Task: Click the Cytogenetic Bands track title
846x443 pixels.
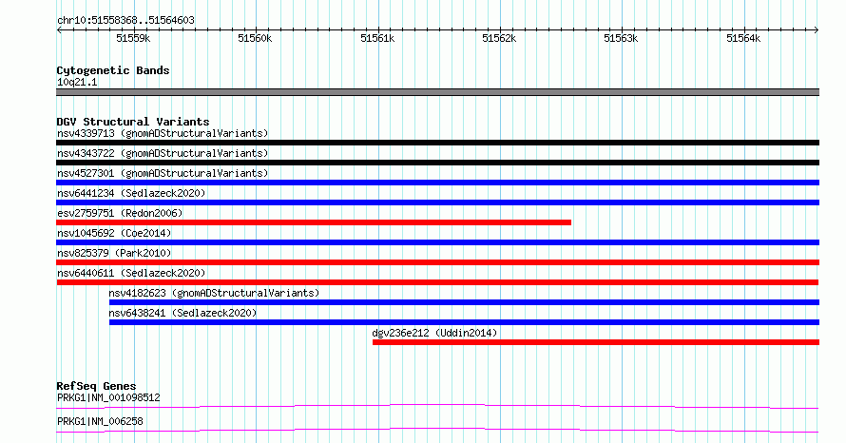Action: pos(113,70)
